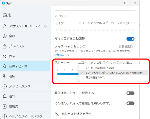Click the audio/video microphone icon

point(4,66)
